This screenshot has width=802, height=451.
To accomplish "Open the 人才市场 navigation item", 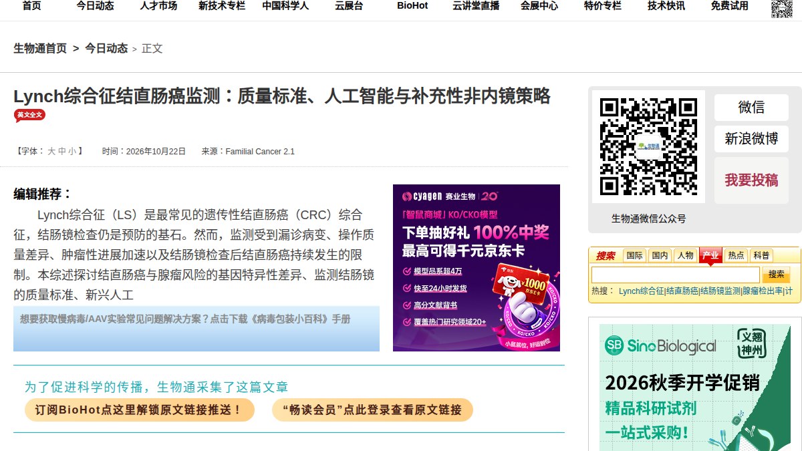I will (x=158, y=6).
